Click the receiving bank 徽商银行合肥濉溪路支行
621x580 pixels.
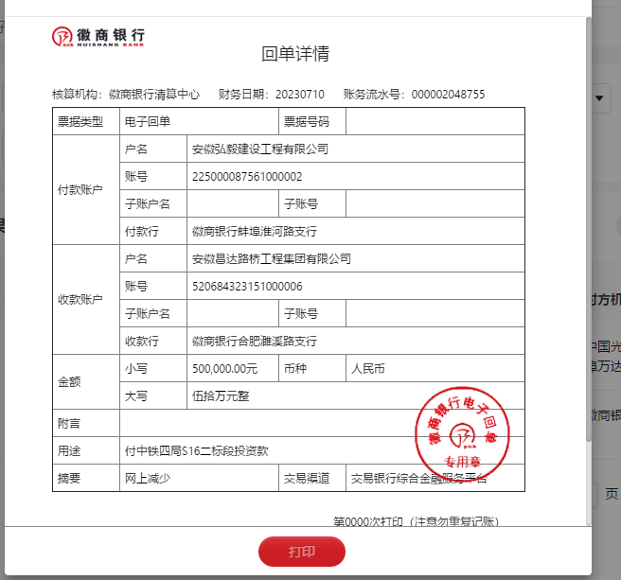click(x=254, y=342)
